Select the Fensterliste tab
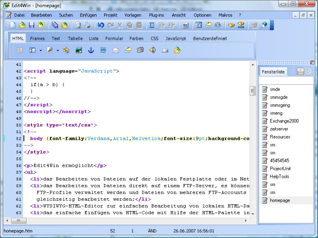 pyautogui.click(x=273, y=71)
